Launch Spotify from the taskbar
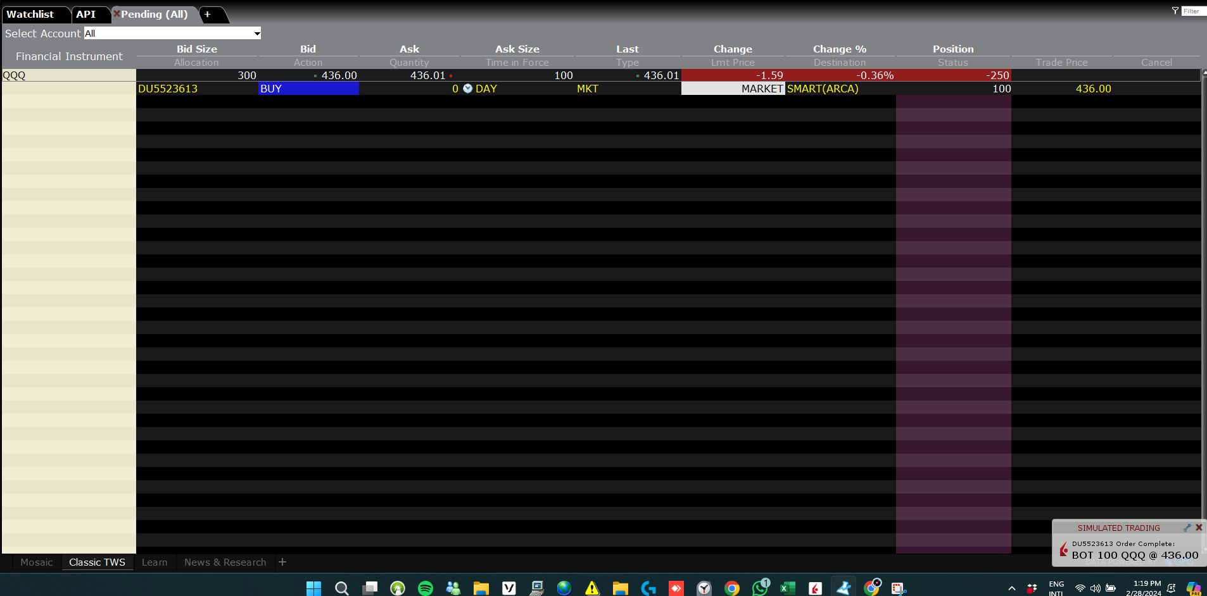Image resolution: width=1207 pixels, height=596 pixels. (x=426, y=588)
